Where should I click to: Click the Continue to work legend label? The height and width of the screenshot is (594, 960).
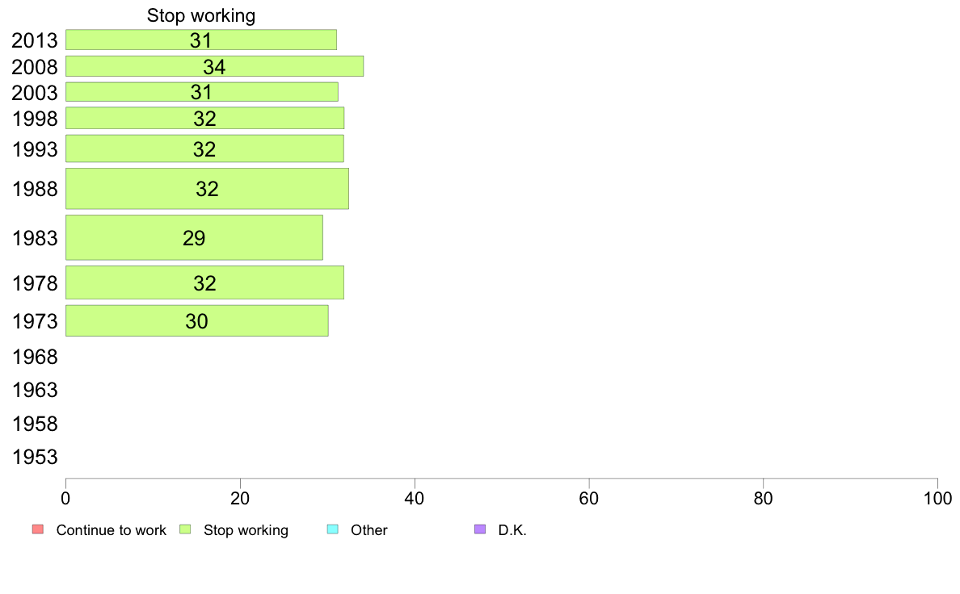coord(111,529)
